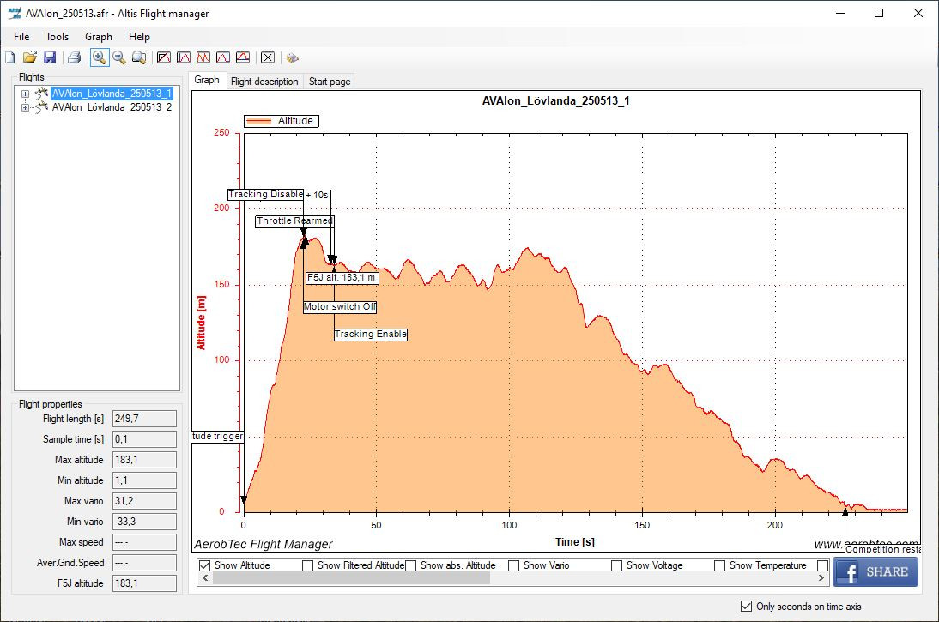The height and width of the screenshot is (622, 939).
Task: Switch to the Flight description tab
Action: [x=264, y=81]
